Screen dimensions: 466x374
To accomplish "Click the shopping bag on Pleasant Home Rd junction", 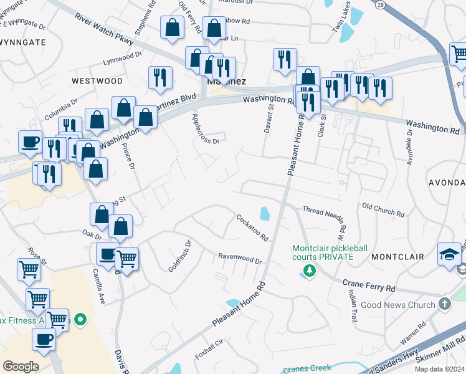I will point(308,77).
